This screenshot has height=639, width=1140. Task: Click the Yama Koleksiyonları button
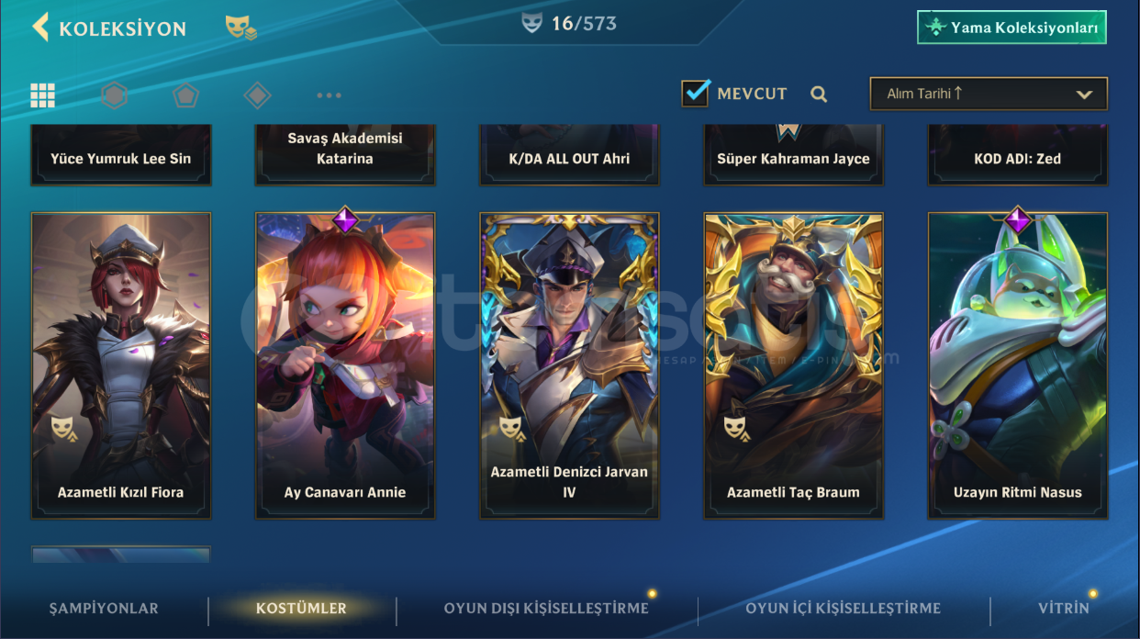point(1011,28)
